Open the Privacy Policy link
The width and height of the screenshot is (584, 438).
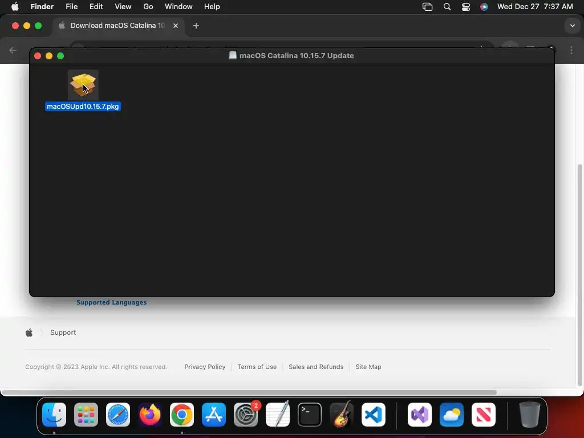205,367
